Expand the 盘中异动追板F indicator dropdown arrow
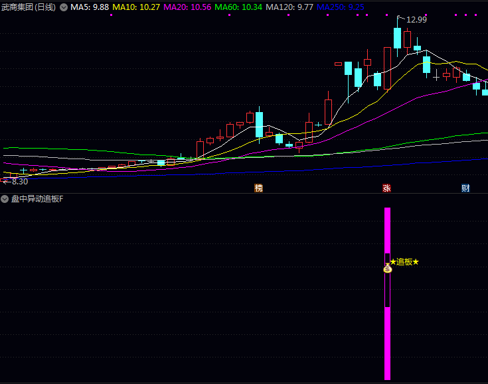Screen dimensions: 488x384 coord(5,199)
